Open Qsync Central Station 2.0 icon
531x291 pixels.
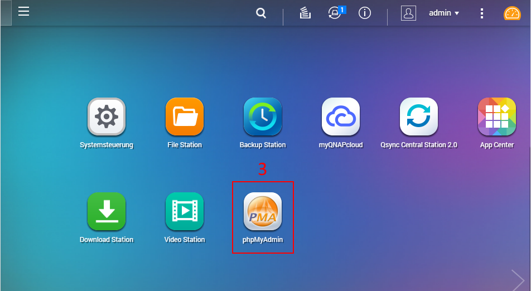[419, 117]
